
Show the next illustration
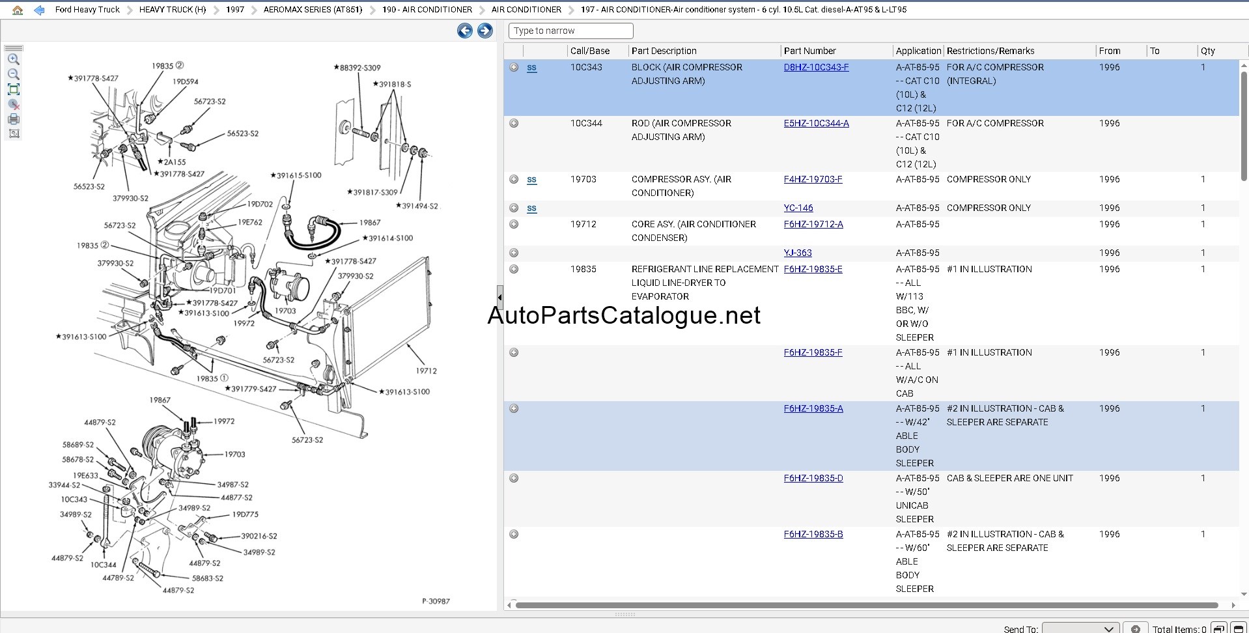coord(485,31)
